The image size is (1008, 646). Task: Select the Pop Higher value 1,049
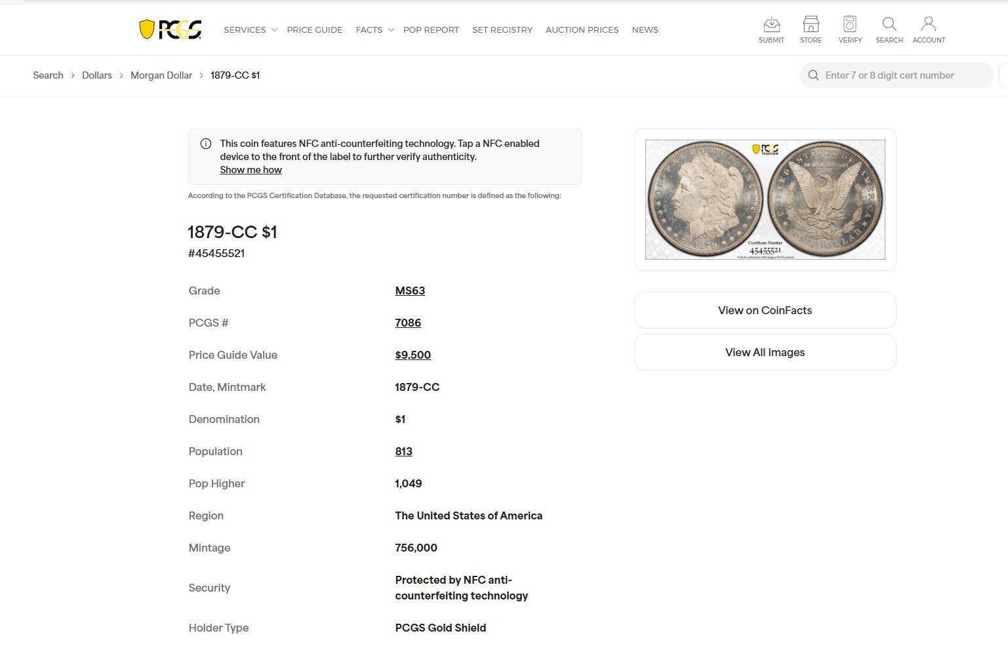pyautogui.click(x=409, y=483)
